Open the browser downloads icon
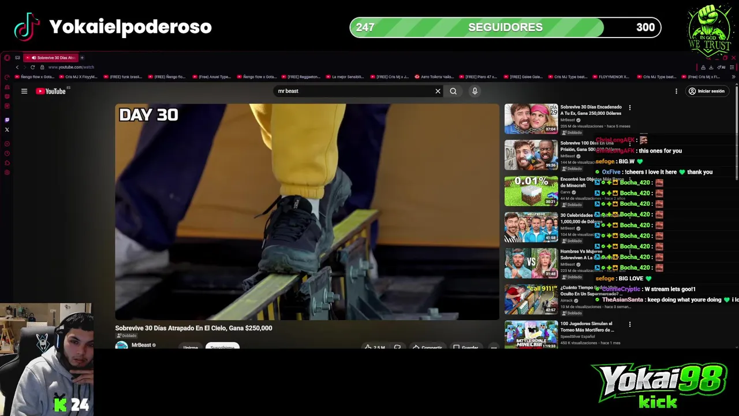739x416 pixels. point(711,67)
